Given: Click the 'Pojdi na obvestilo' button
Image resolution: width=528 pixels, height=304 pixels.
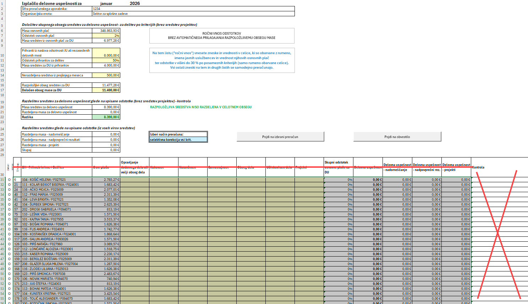Looking at the screenshot, I should click(397, 137).
